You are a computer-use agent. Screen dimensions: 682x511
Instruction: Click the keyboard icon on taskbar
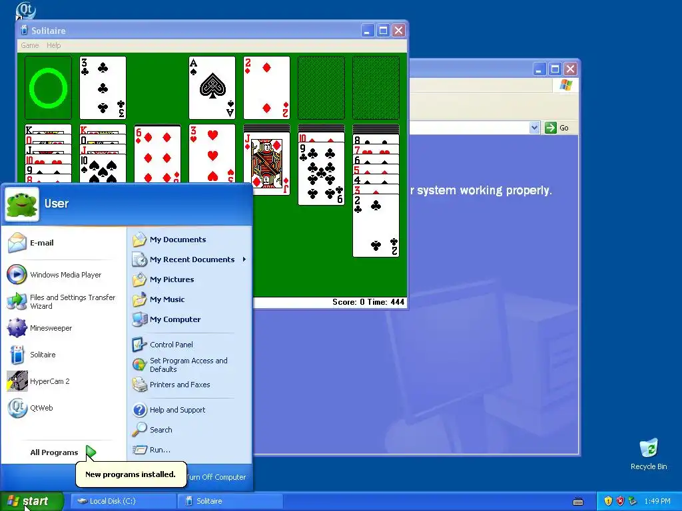(x=578, y=502)
